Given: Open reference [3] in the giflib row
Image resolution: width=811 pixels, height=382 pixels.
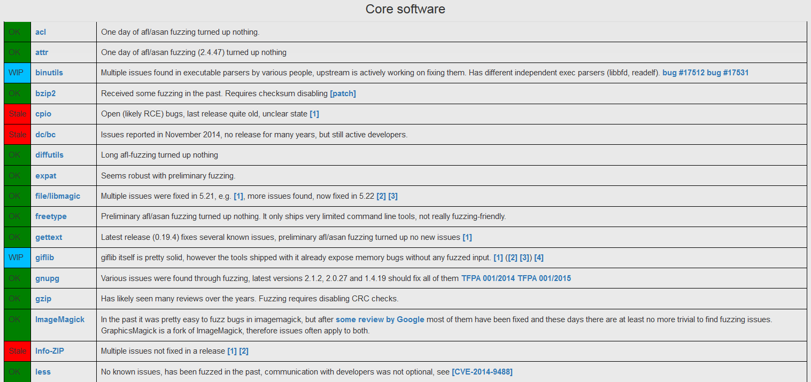Looking at the screenshot, I should point(524,258).
